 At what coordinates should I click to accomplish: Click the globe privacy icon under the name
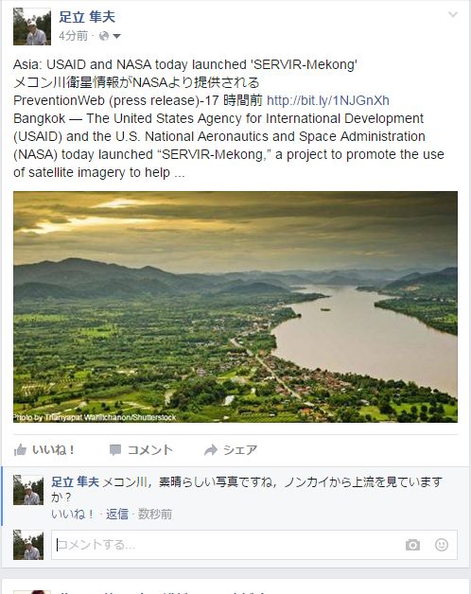104,36
